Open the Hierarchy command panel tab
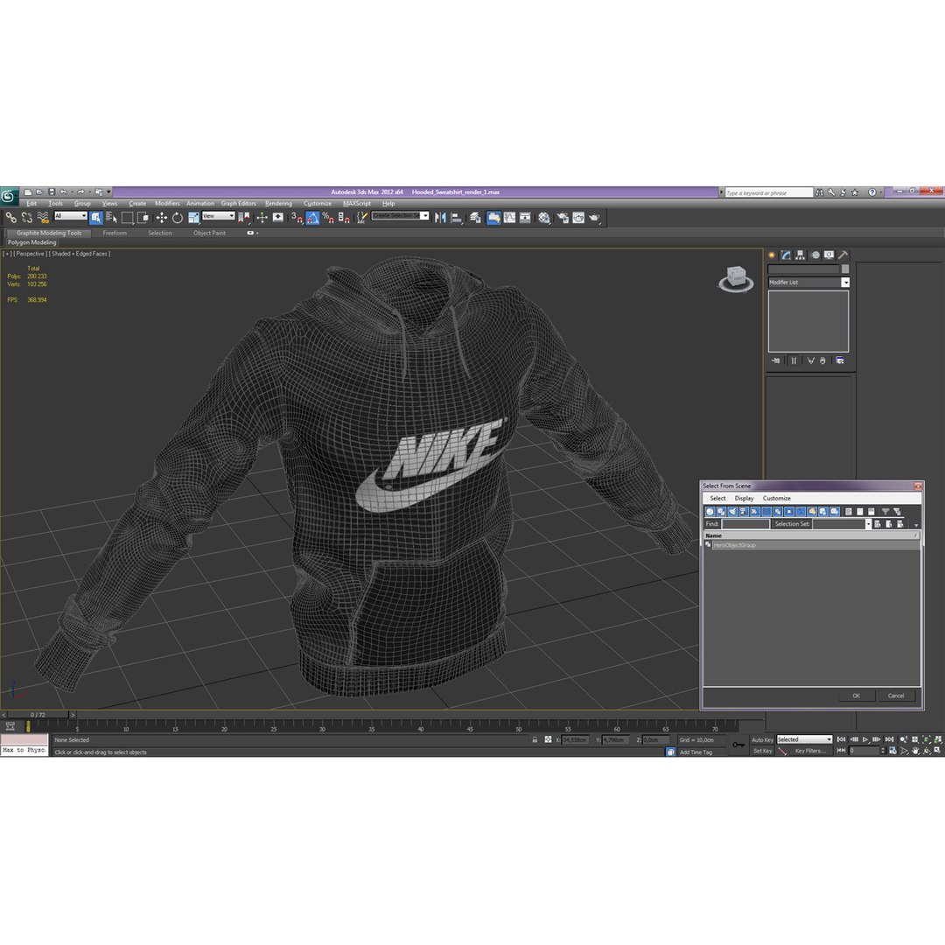Viewport: 945px width, 945px height. (801, 255)
